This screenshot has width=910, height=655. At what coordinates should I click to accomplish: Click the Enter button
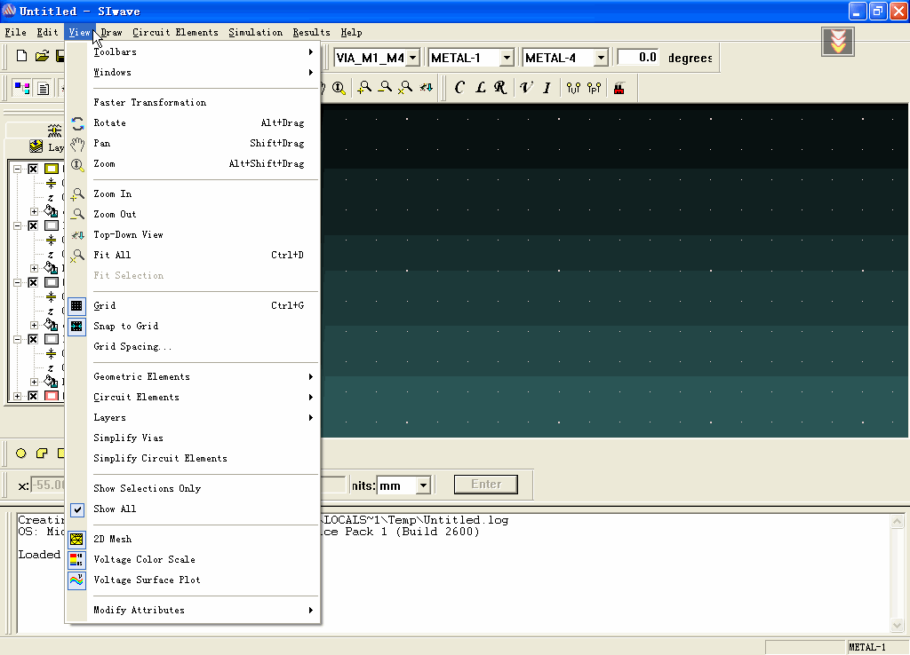point(486,484)
